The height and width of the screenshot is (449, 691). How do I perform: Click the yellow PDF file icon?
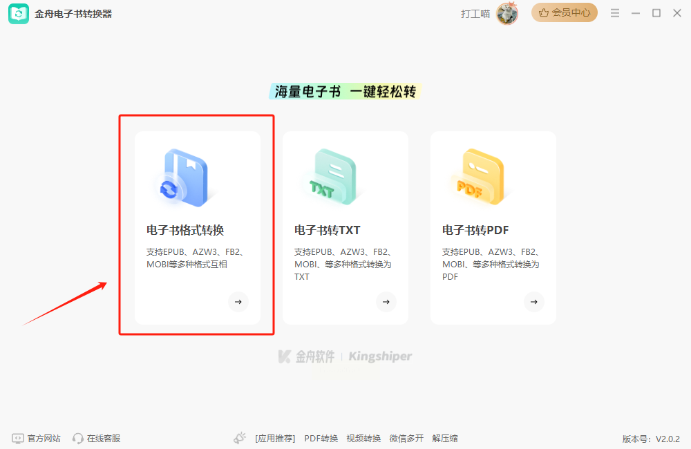(x=480, y=178)
